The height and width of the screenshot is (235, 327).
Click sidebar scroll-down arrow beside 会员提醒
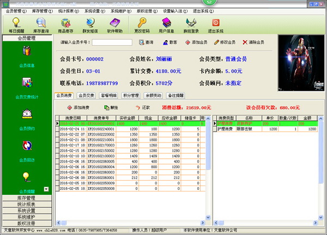click(x=46, y=189)
